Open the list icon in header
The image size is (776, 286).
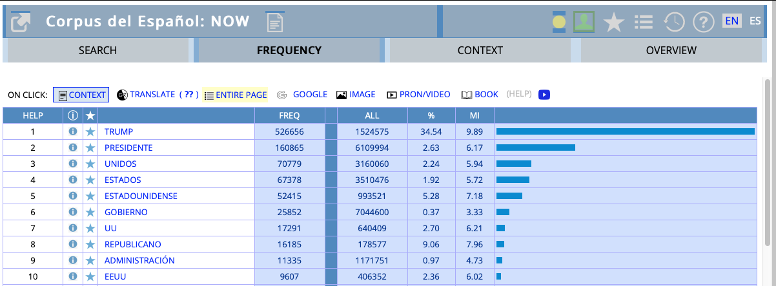(x=643, y=22)
